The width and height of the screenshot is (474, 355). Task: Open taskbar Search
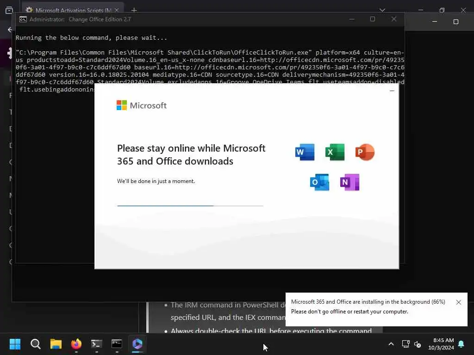[35, 344]
